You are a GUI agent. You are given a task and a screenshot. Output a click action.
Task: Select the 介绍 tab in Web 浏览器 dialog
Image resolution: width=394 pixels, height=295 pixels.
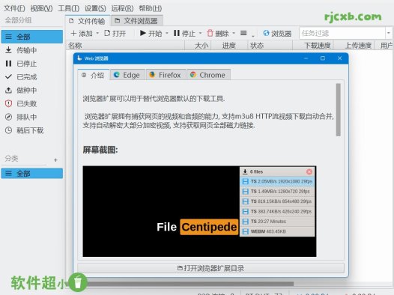93,75
